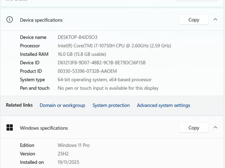
Task: Copy the Device specifications
Action: (194, 20)
